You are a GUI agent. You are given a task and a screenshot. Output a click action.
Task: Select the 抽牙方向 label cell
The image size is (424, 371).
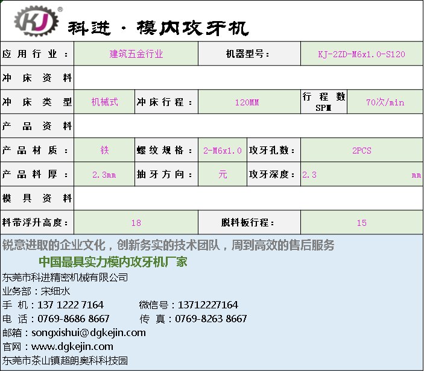pos(166,174)
